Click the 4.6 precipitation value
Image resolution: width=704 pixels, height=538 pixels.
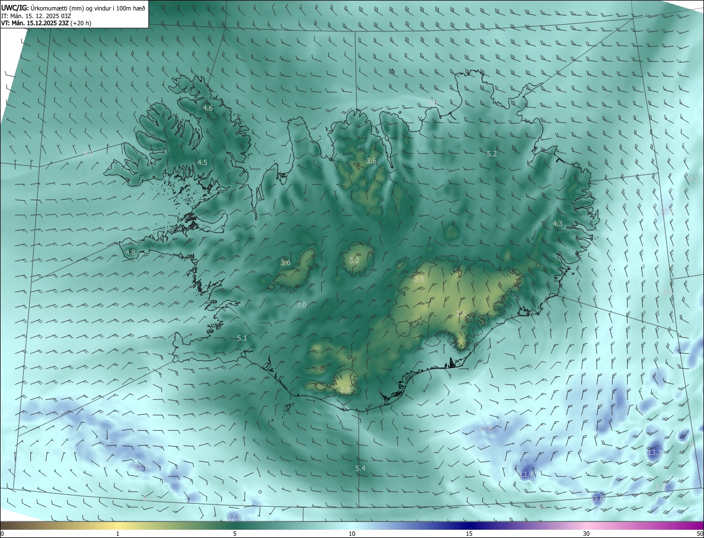(x=208, y=108)
